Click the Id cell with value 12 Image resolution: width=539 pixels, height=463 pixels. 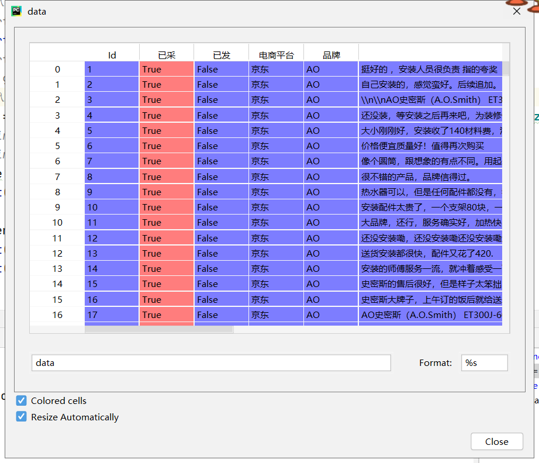[112, 238]
